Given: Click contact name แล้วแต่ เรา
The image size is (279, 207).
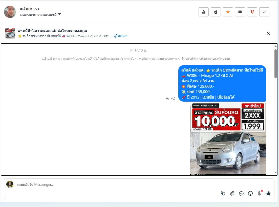Looking at the screenshot, I should click(x=29, y=9).
